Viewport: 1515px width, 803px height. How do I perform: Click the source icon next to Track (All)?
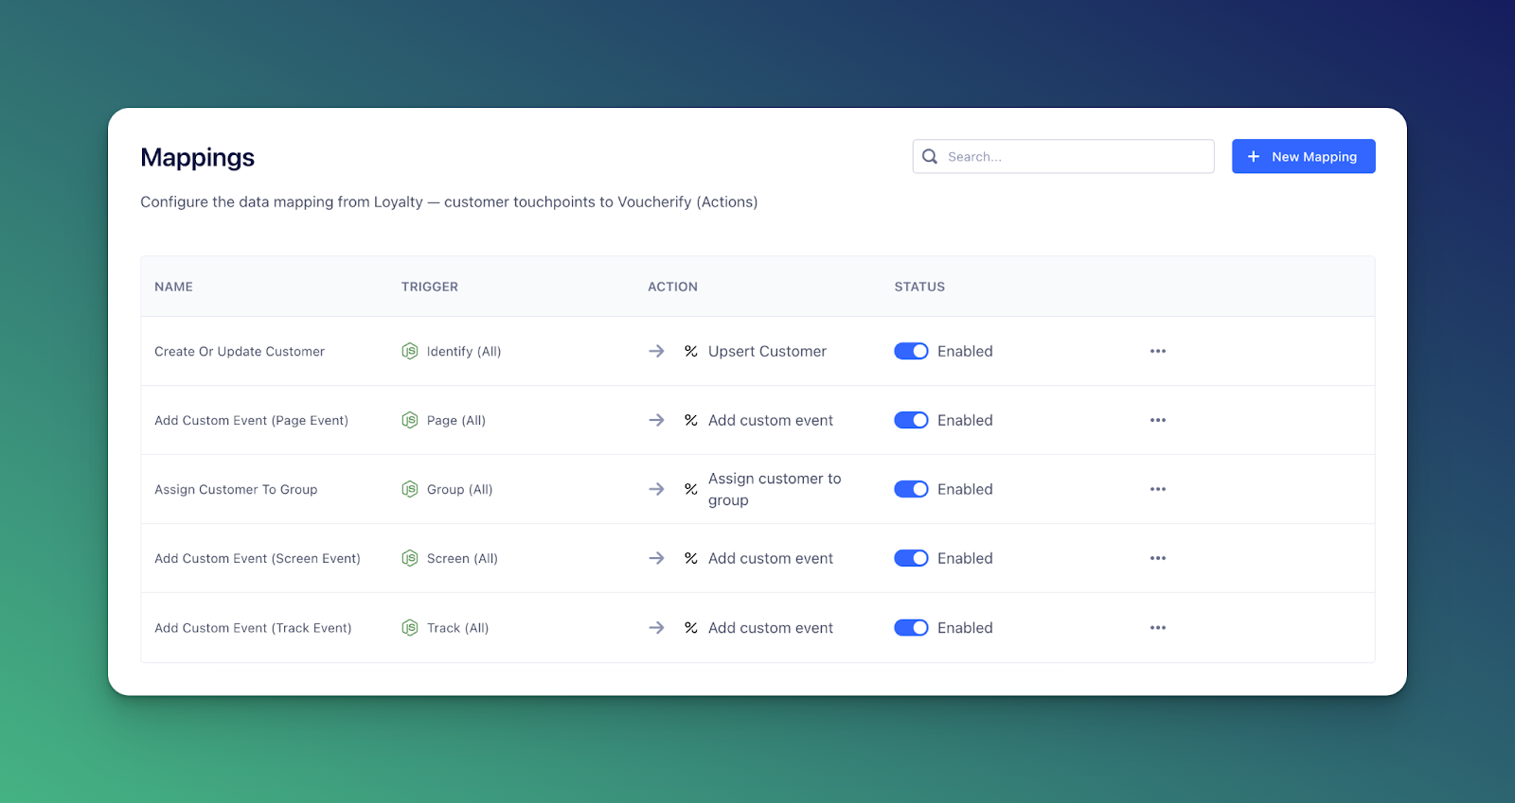(409, 628)
